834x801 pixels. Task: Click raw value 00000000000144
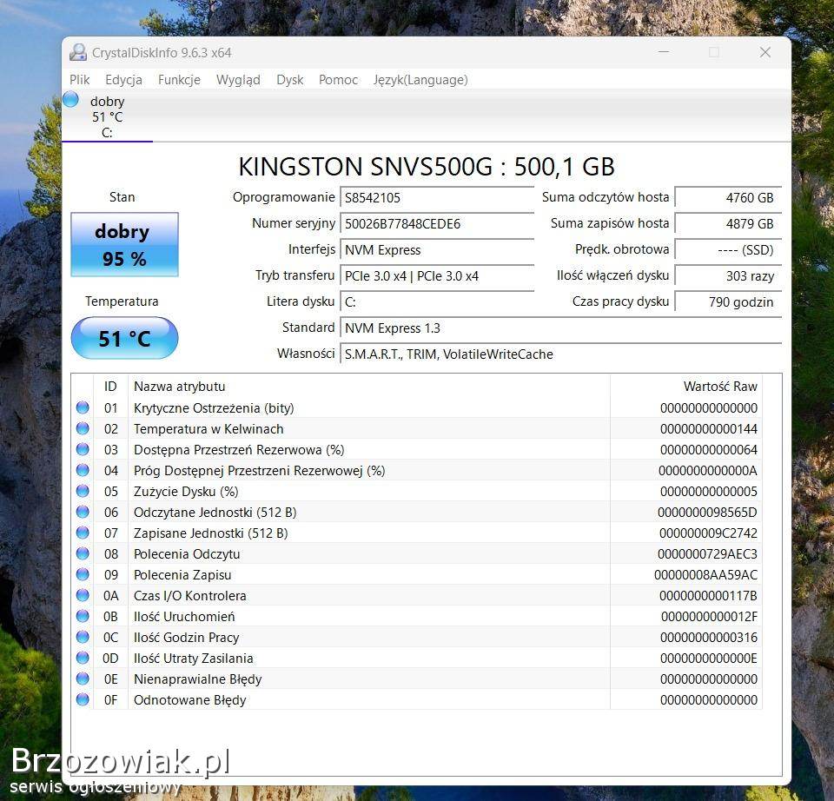click(709, 428)
